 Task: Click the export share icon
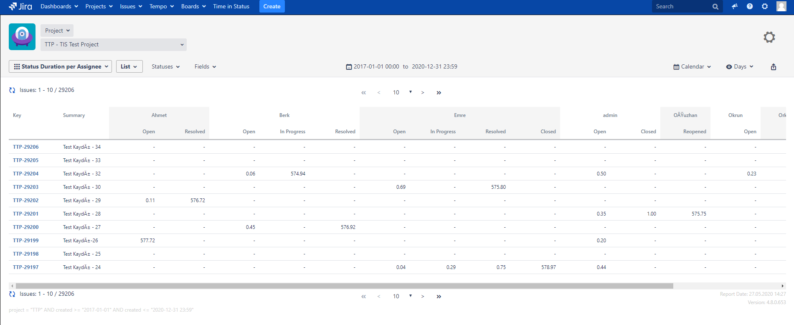[x=774, y=67]
